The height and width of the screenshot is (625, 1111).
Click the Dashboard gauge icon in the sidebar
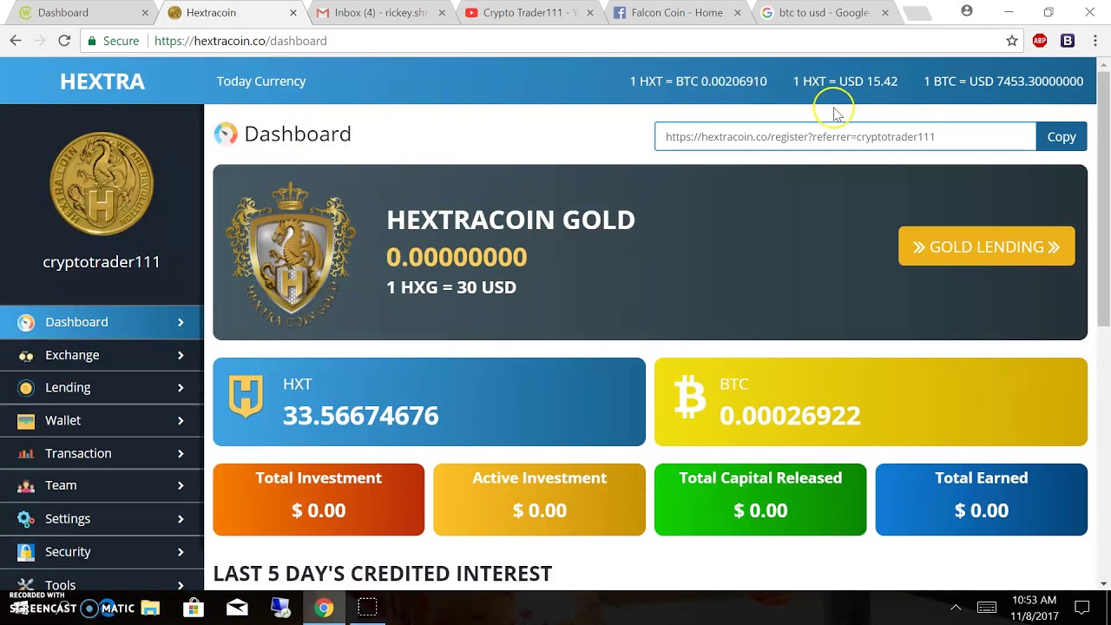click(26, 322)
